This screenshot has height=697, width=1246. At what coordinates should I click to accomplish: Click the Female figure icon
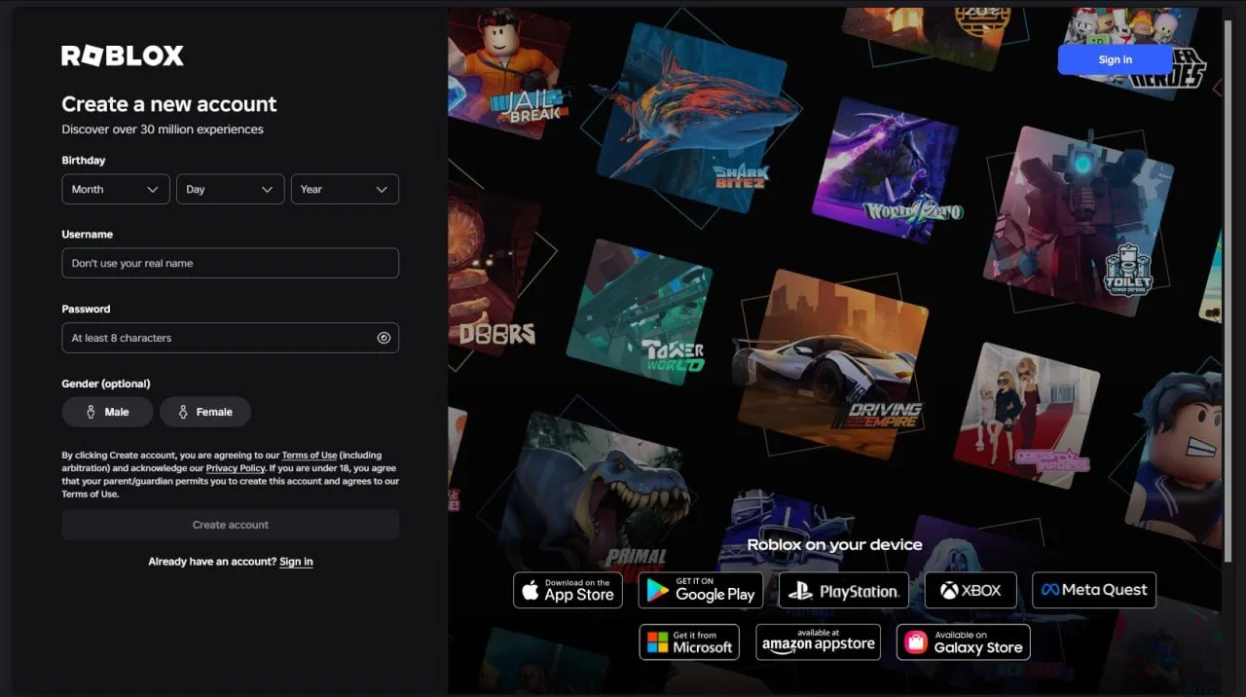183,412
